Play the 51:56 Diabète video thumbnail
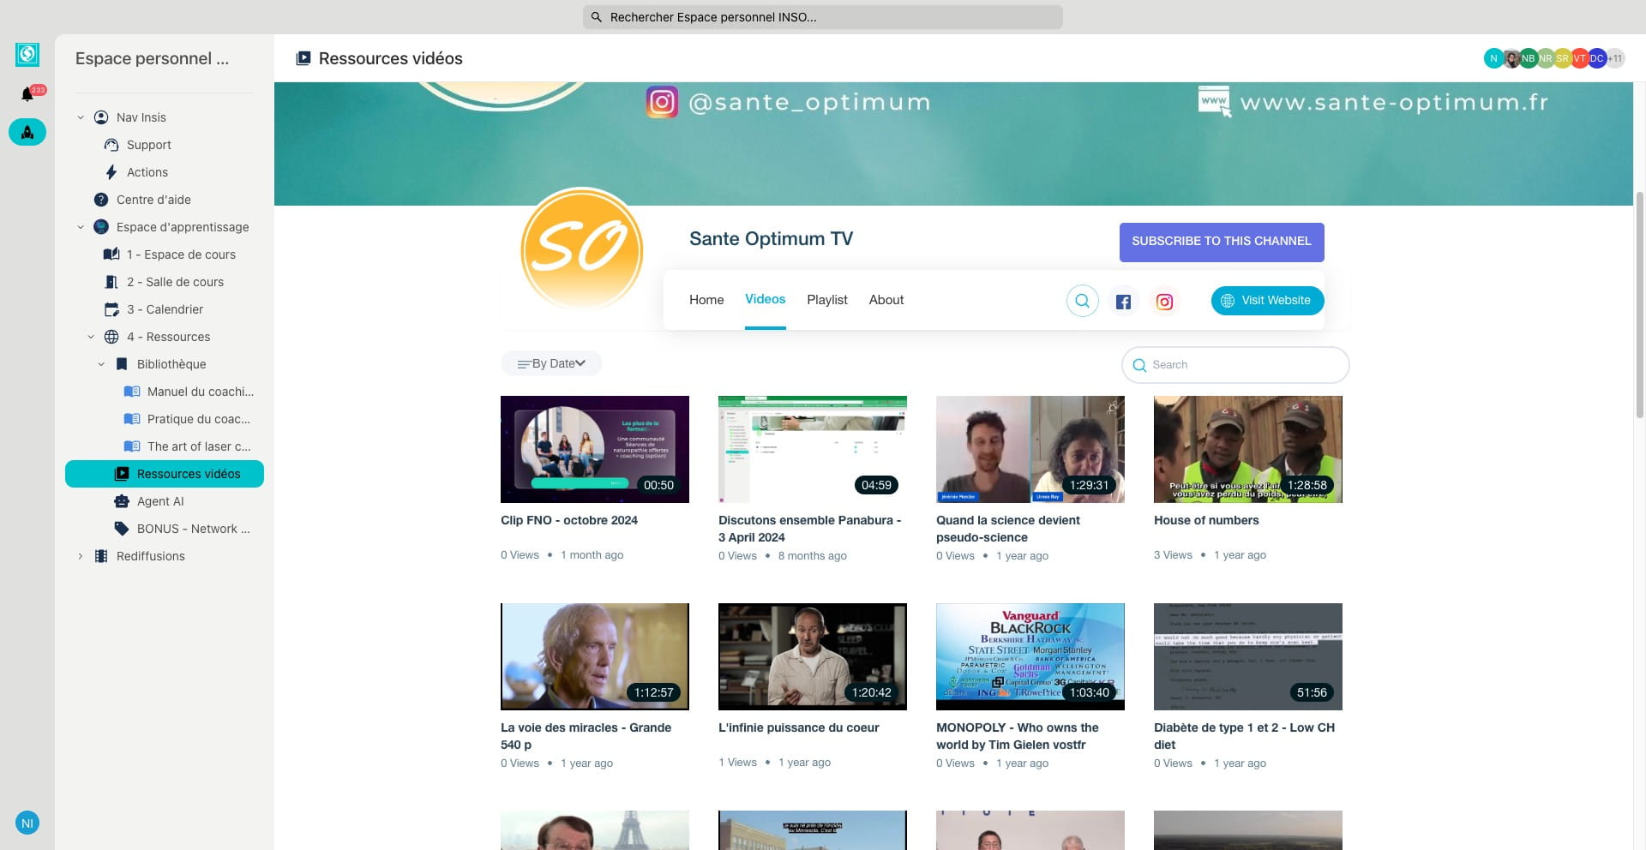 pyautogui.click(x=1248, y=656)
